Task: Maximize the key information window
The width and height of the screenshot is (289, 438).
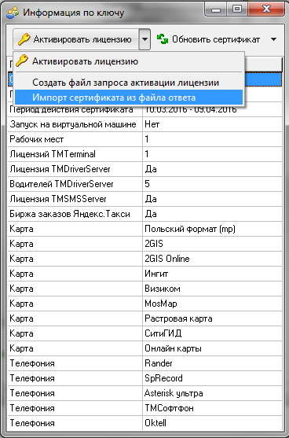Action: 237,9
